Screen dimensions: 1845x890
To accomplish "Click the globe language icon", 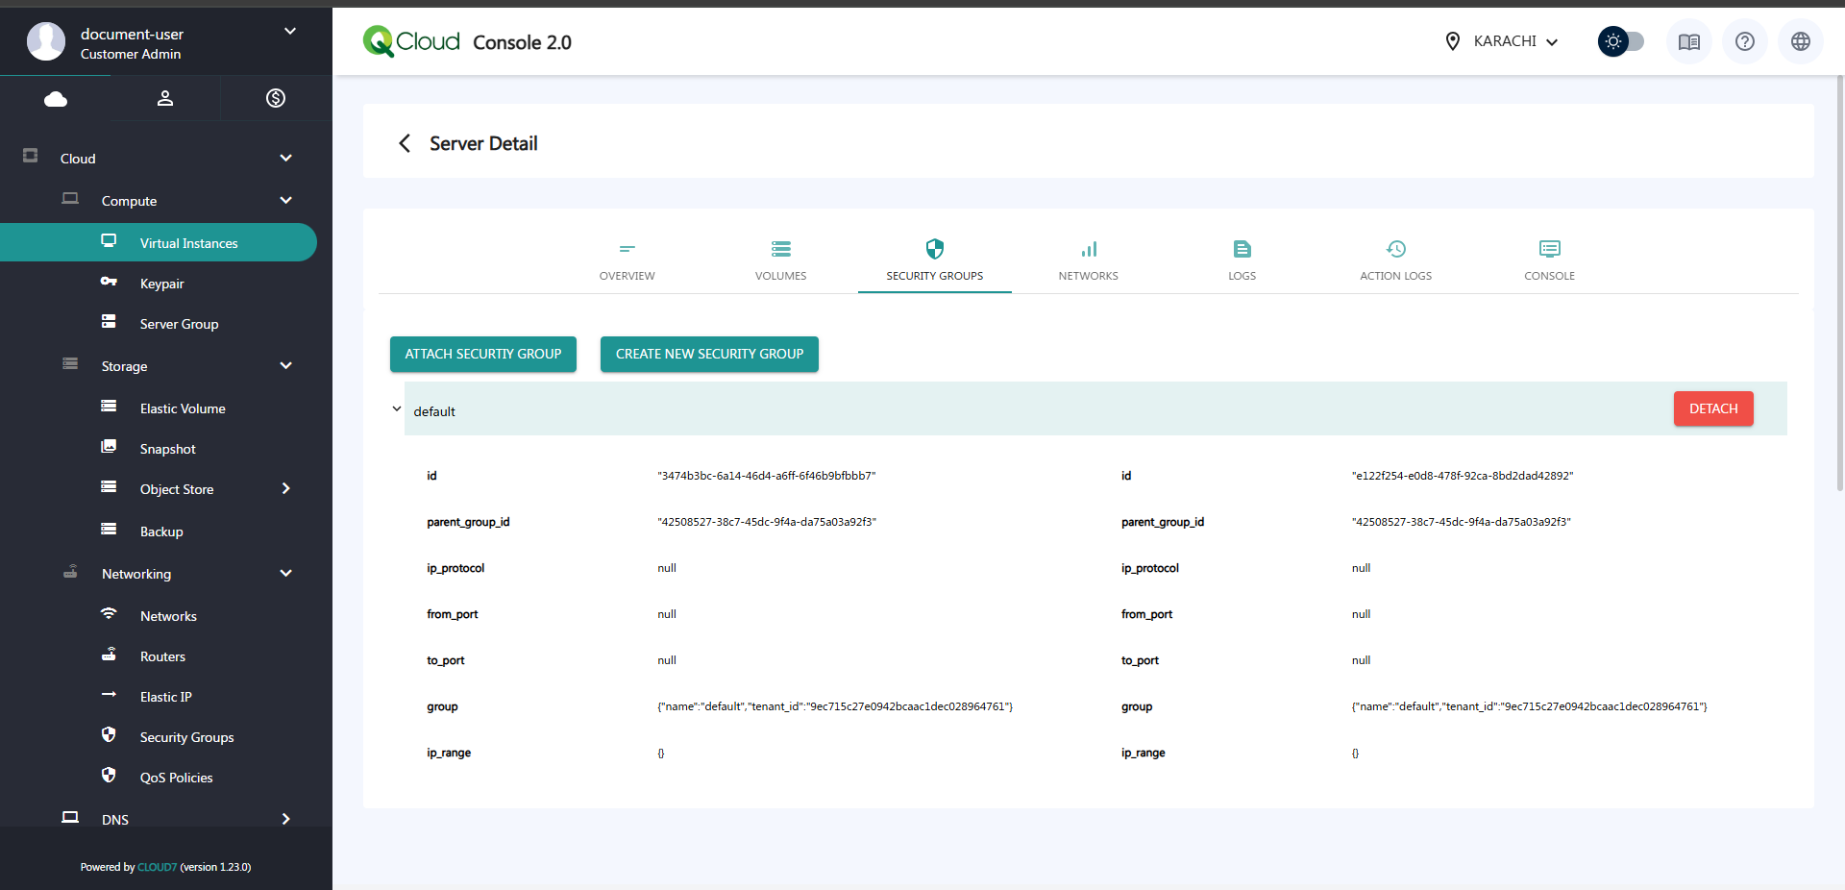I will (1800, 41).
